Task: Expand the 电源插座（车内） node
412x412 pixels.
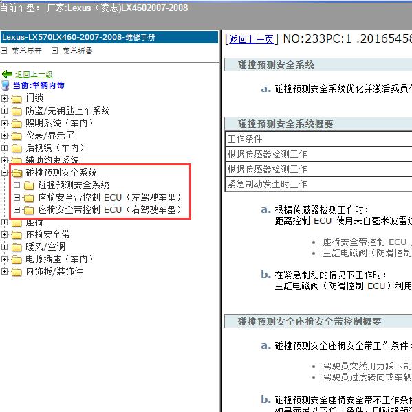Action: coord(4,259)
